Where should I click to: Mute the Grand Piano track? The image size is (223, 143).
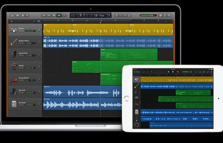click(20, 56)
